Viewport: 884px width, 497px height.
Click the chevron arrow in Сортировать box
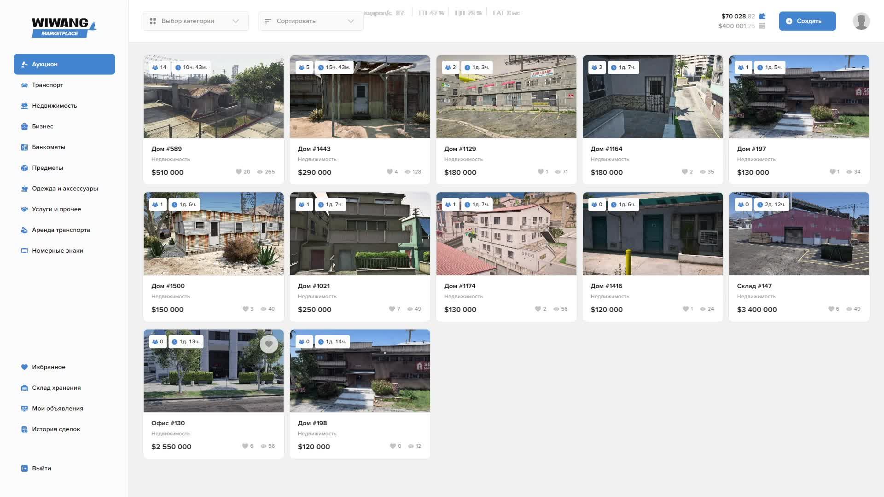pos(351,21)
